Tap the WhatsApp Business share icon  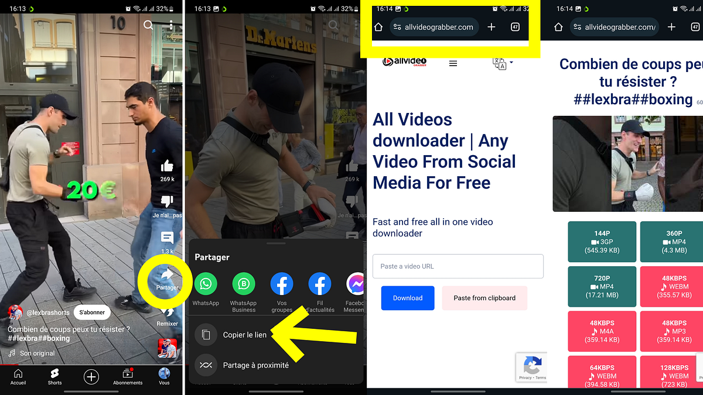click(243, 284)
